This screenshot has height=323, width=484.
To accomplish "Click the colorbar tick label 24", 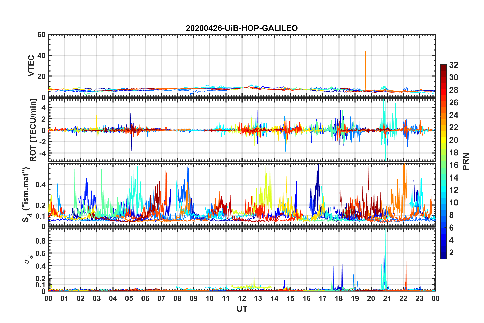I will (x=453, y=115).
